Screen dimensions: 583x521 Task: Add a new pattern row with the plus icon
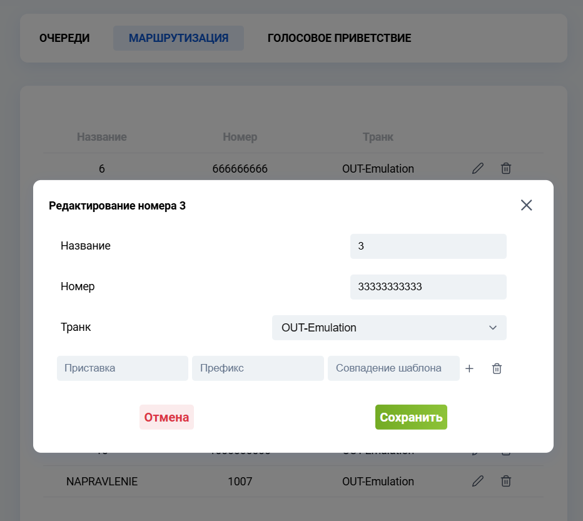(x=469, y=368)
